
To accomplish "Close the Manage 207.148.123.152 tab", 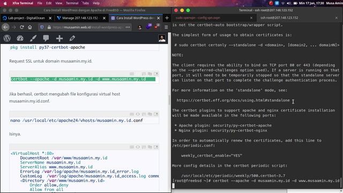I will pos(104,18).
